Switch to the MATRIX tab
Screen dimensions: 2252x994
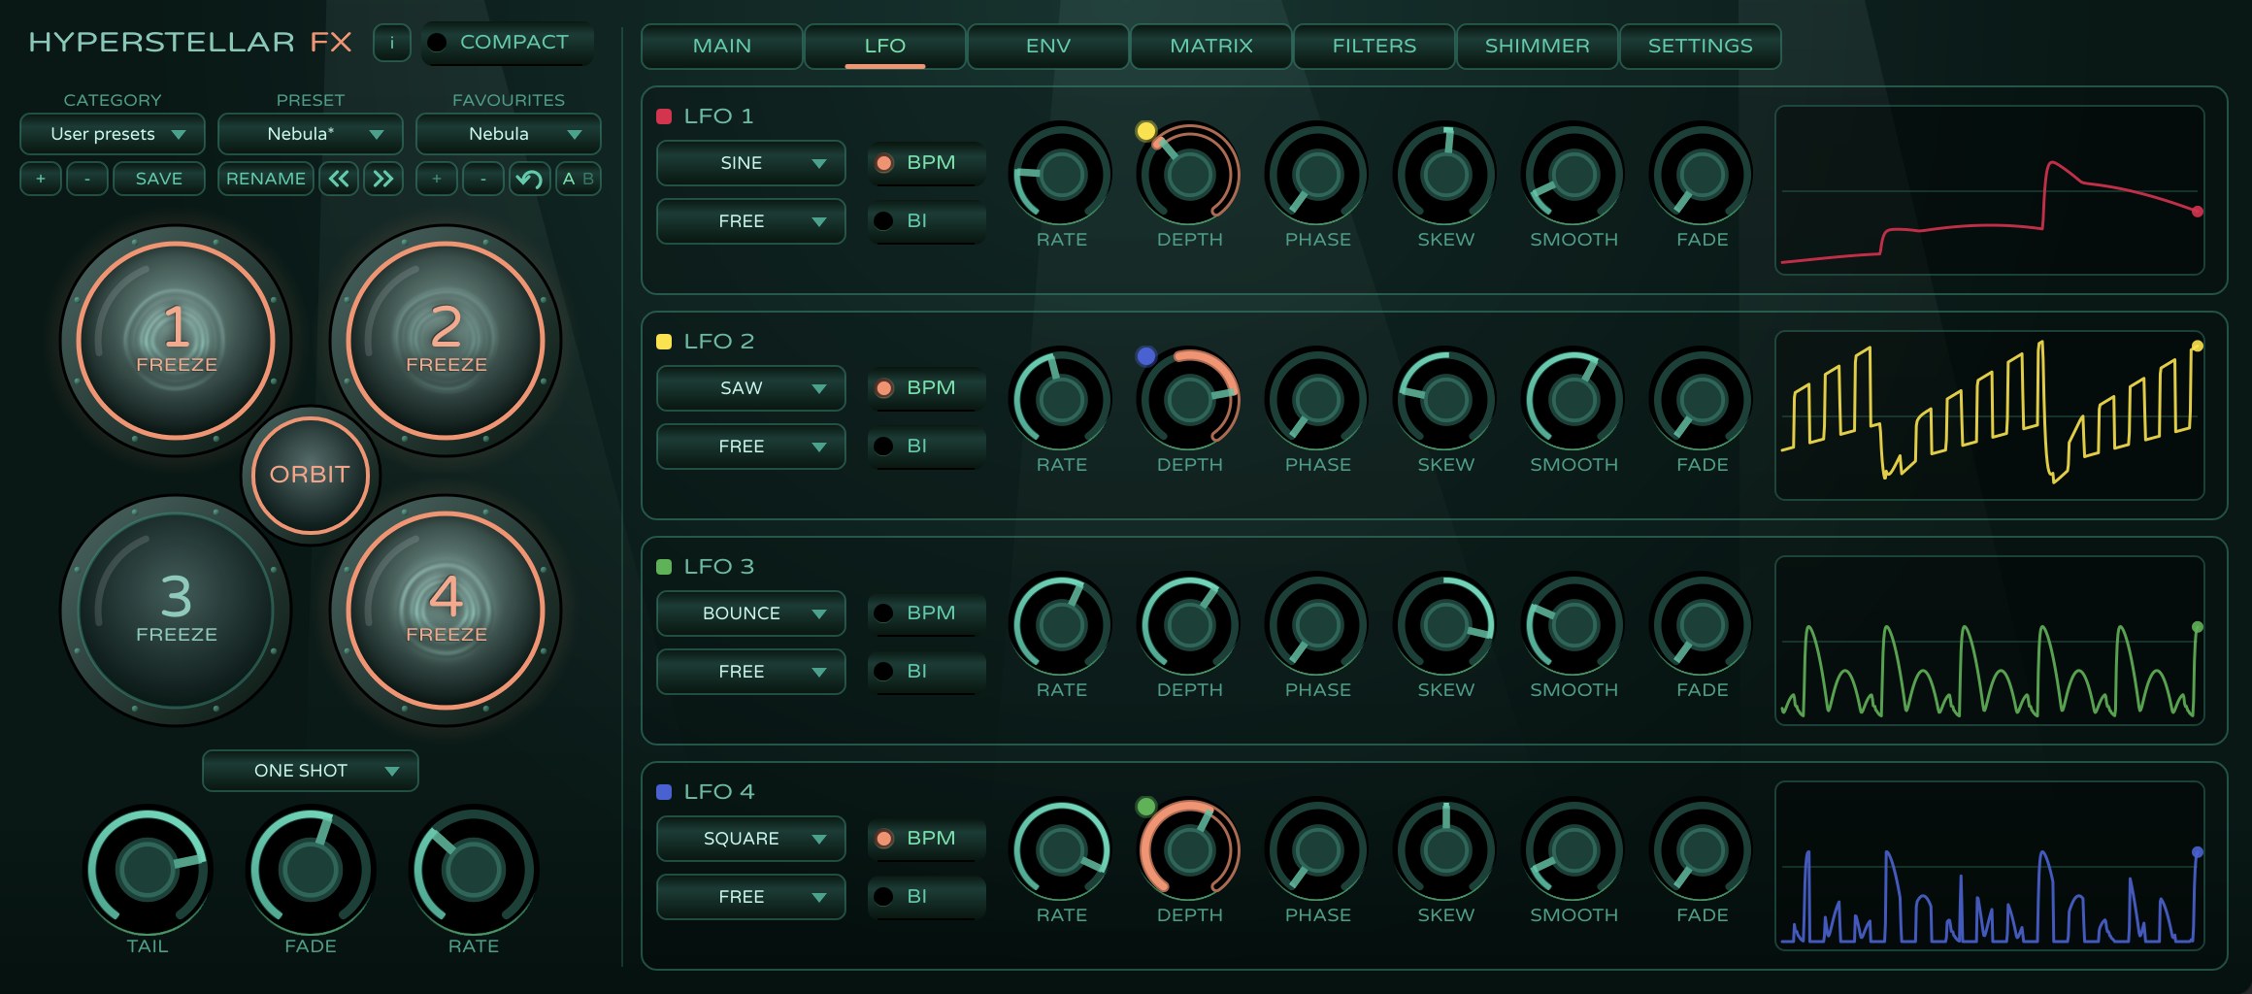click(1211, 47)
